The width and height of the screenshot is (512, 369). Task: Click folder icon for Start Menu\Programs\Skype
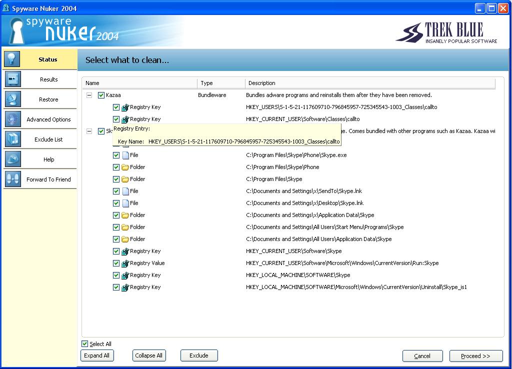click(x=125, y=227)
